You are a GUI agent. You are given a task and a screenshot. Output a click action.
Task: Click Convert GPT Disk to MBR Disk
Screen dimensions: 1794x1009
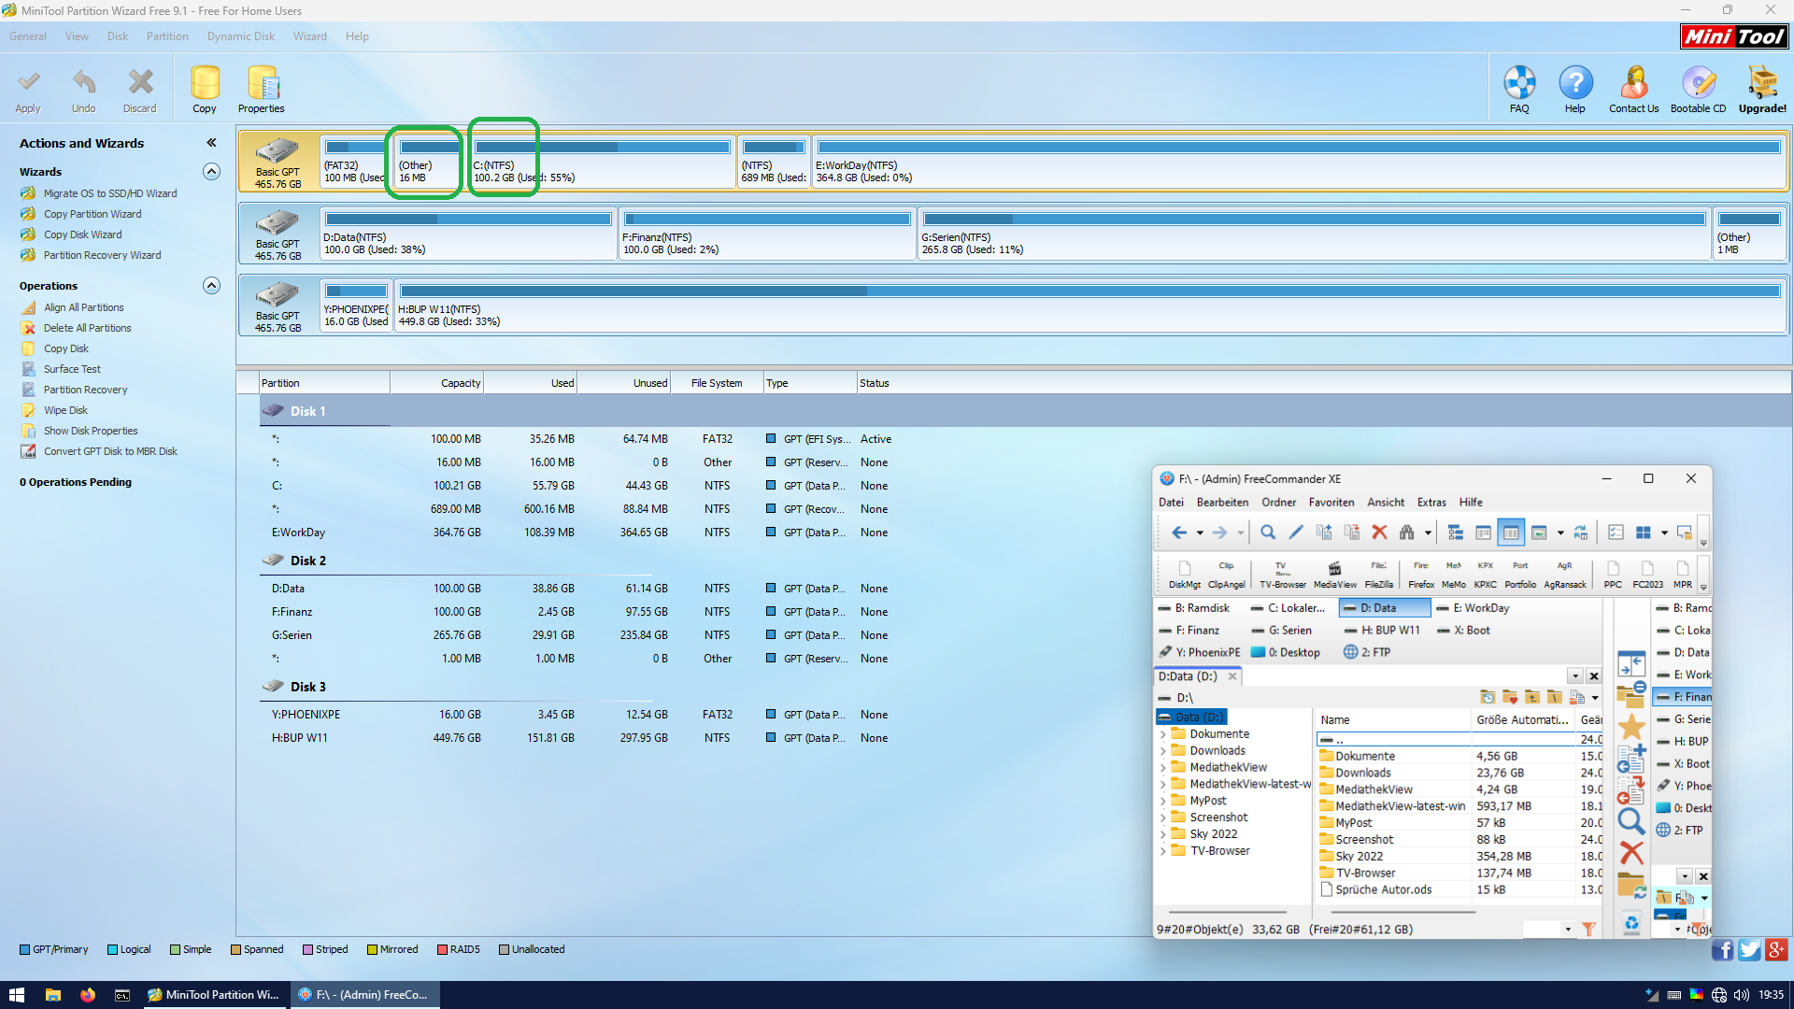(x=109, y=451)
